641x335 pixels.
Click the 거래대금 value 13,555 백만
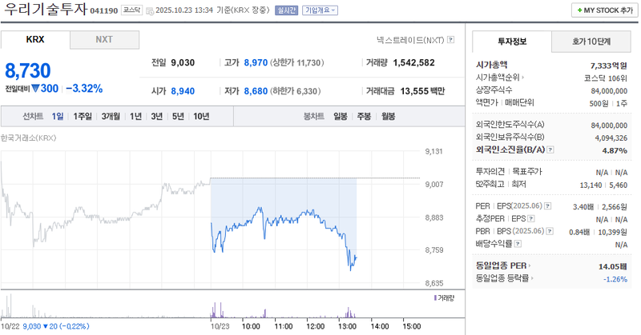point(422,91)
